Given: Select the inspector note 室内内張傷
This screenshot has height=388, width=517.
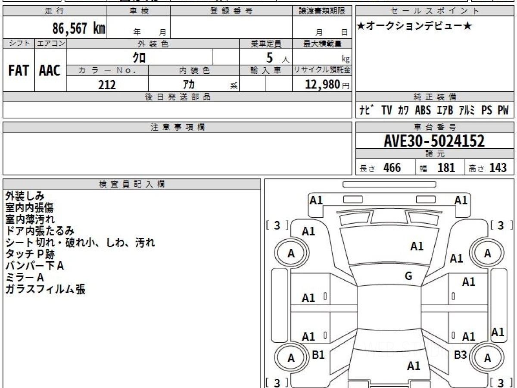Looking at the screenshot, I should [x=29, y=208].
